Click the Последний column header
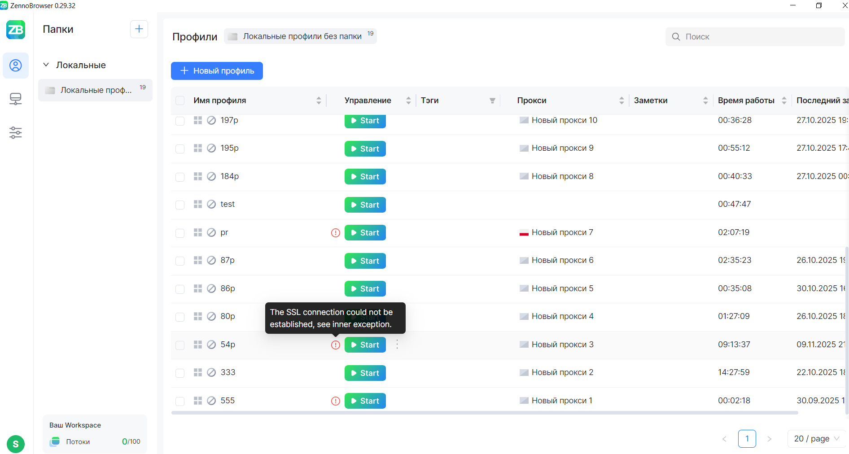This screenshot has width=849, height=454. click(822, 100)
